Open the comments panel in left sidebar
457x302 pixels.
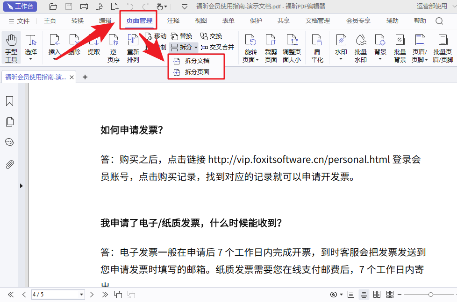click(9, 142)
